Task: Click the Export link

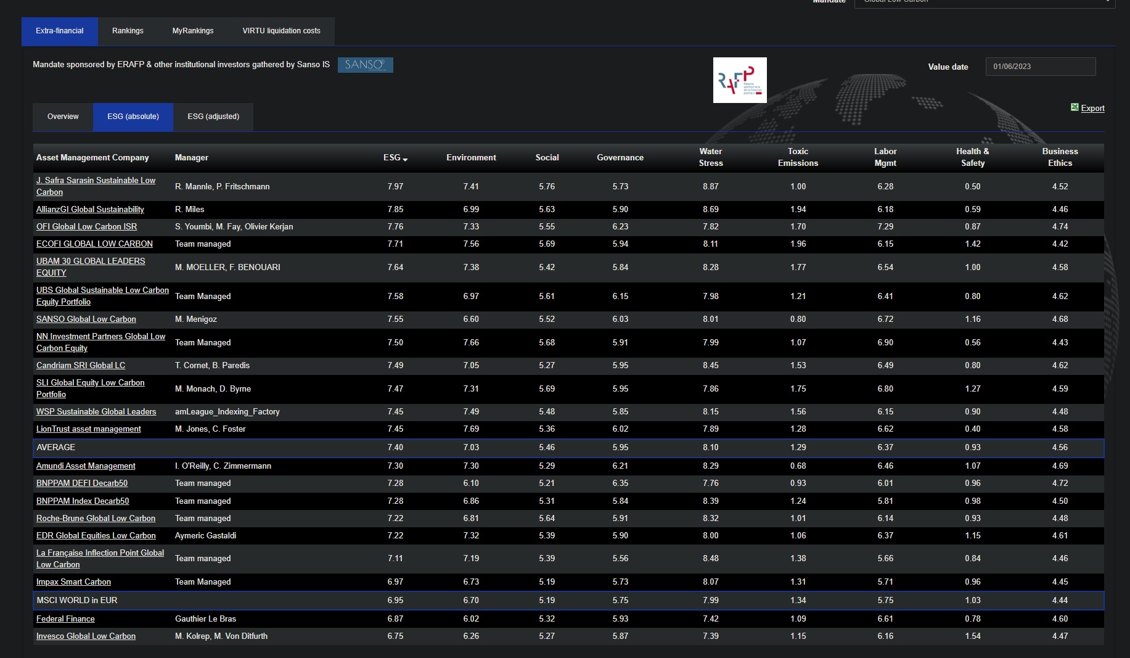Action: 1092,108
